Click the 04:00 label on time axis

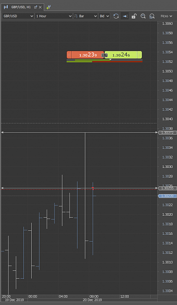click(63, 296)
